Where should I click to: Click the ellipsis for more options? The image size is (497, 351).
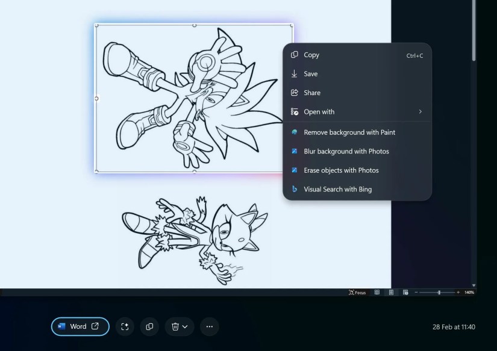(x=209, y=326)
